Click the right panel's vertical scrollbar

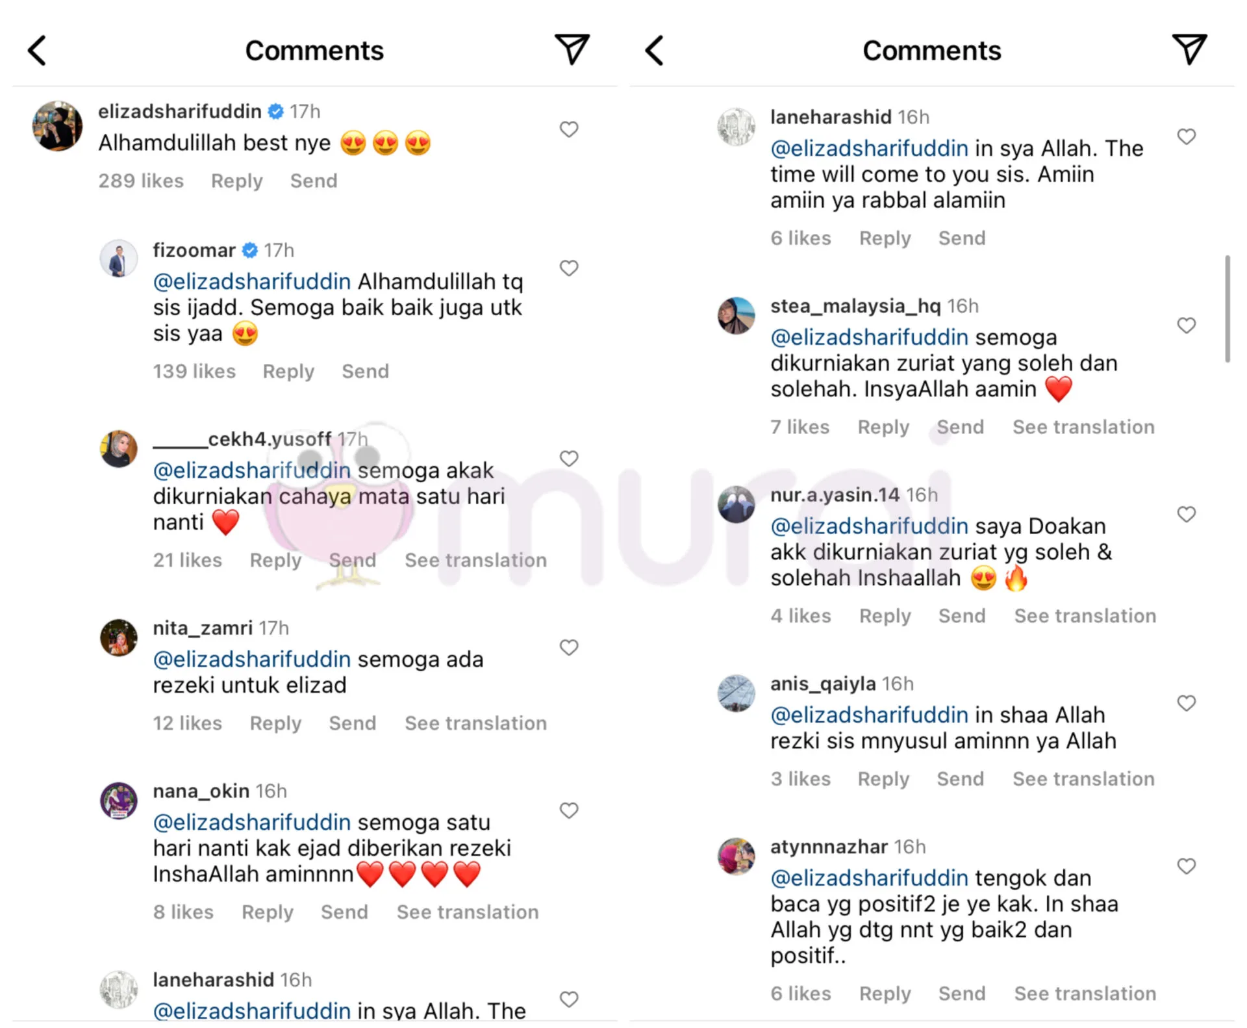tap(1228, 309)
